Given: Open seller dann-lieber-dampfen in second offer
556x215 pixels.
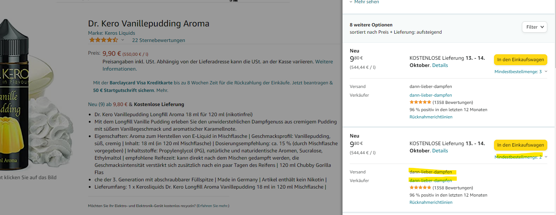Looking at the screenshot, I should (x=431, y=181).
